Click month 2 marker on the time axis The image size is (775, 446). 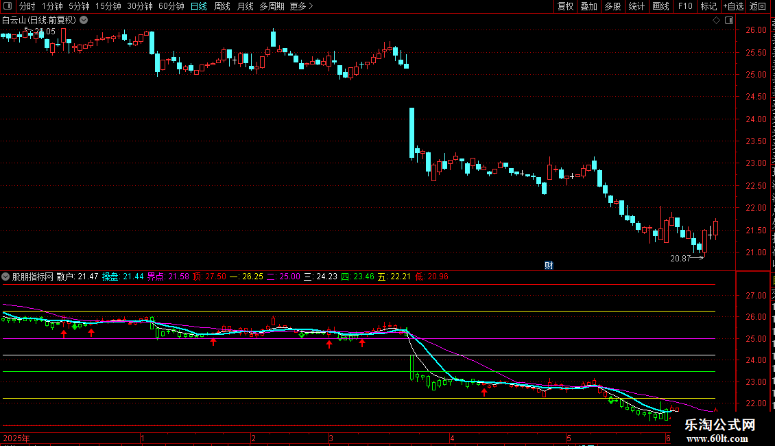(253, 438)
